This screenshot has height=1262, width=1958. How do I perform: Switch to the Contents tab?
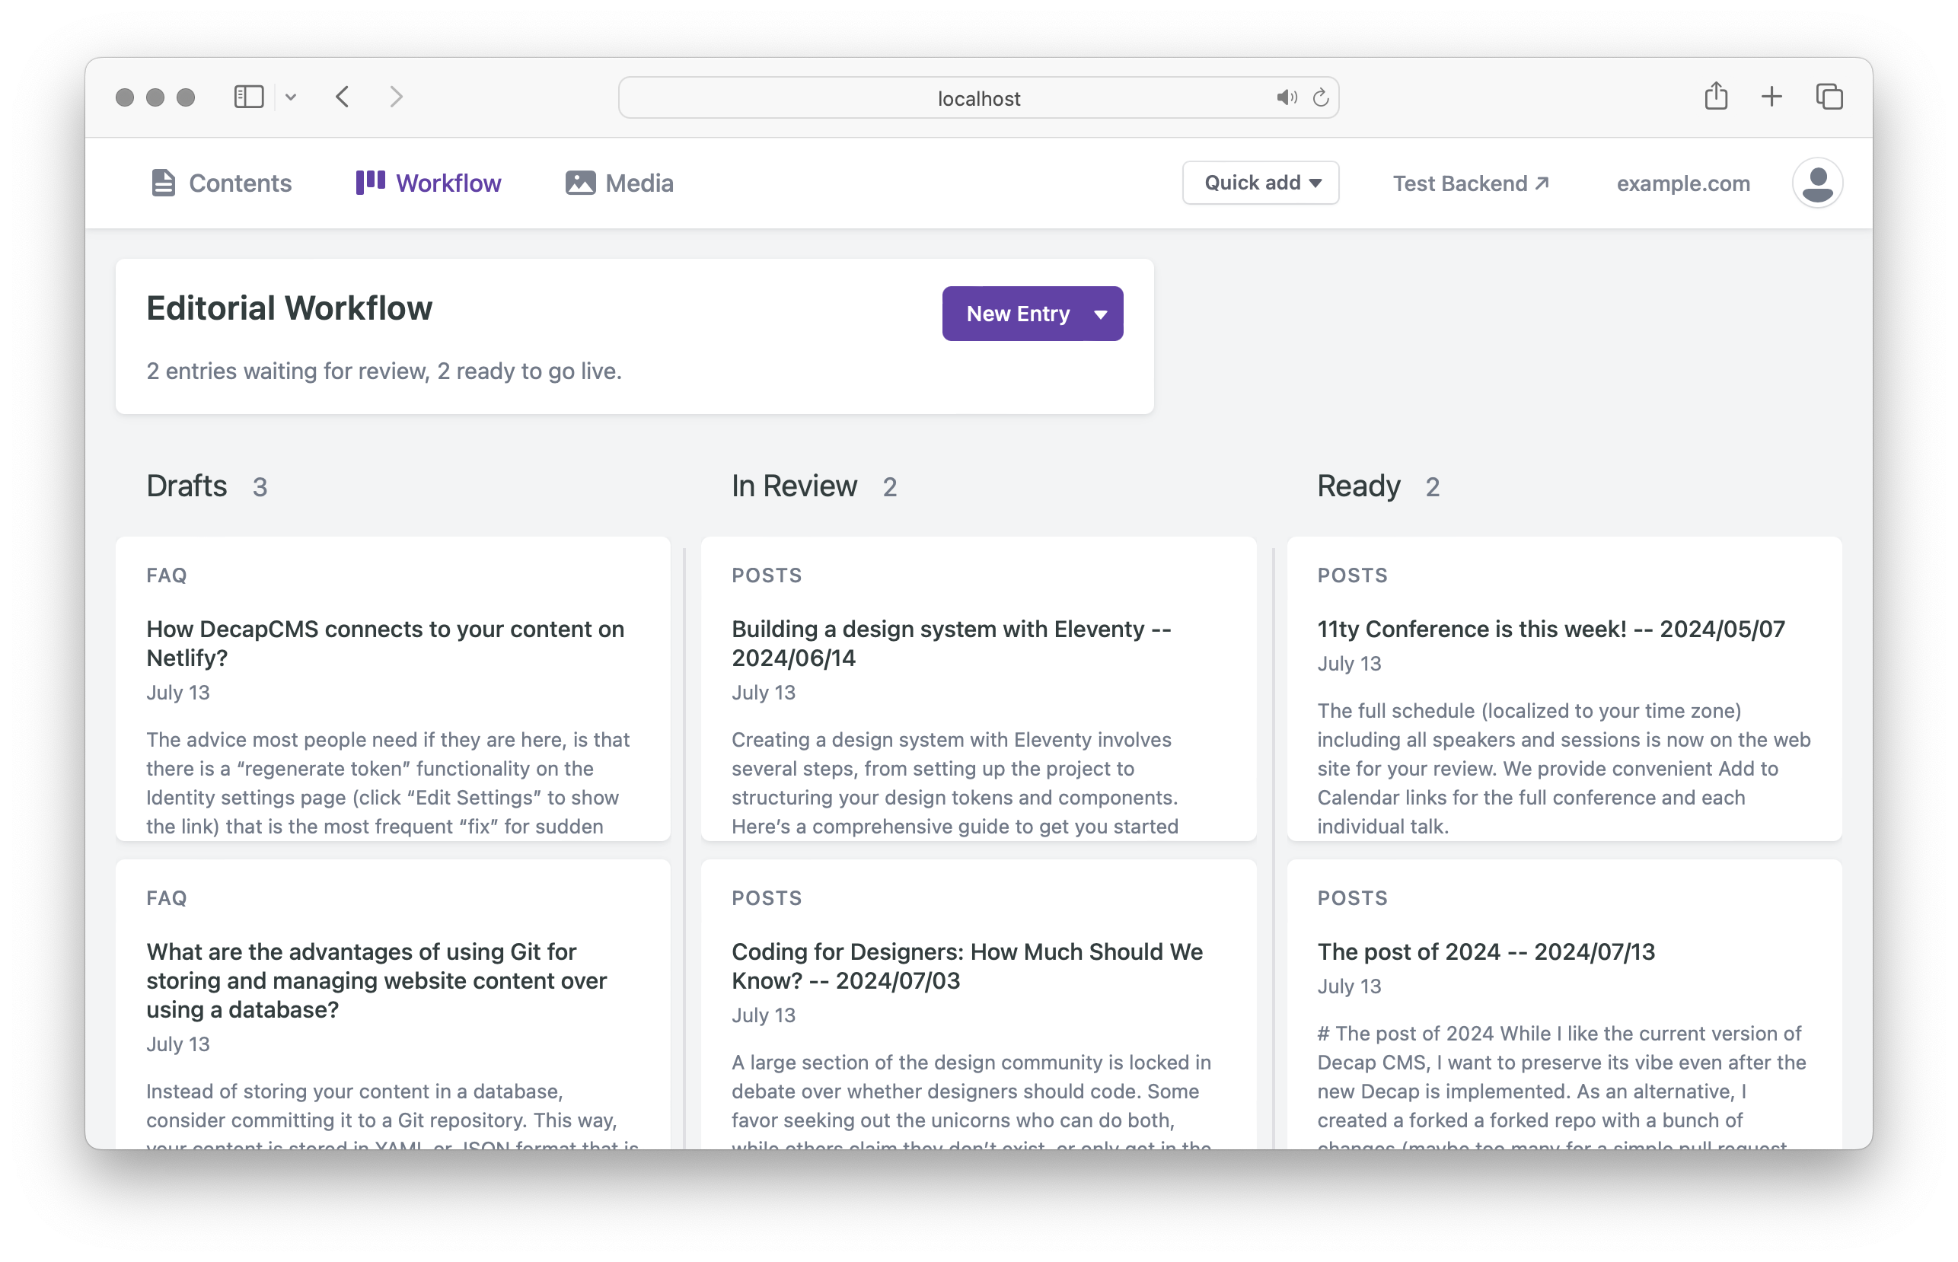click(x=239, y=183)
